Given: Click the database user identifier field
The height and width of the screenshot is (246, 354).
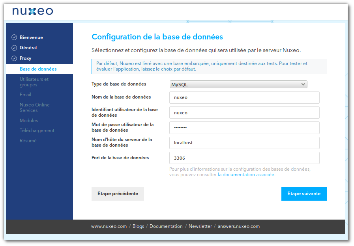Looking at the screenshot, I should [244, 112].
